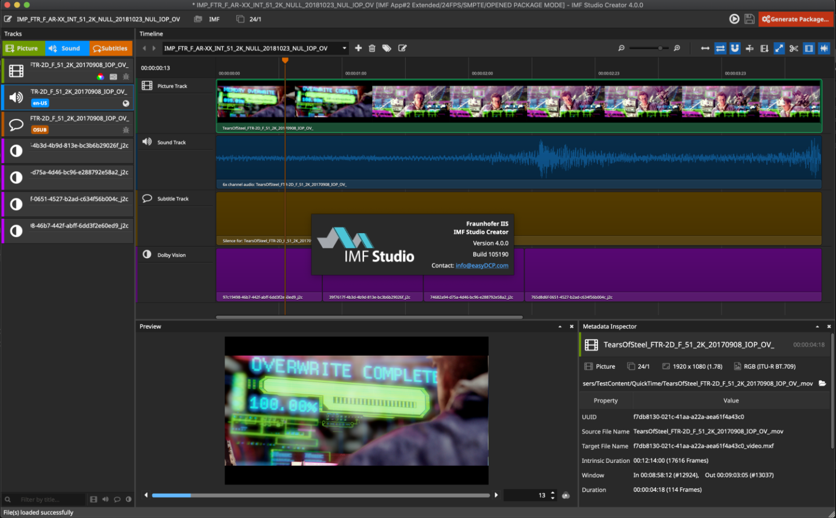This screenshot has height=518, width=836.
Task: Click the fit-to-width horizontal arrows icon
Action: coord(705,48)
